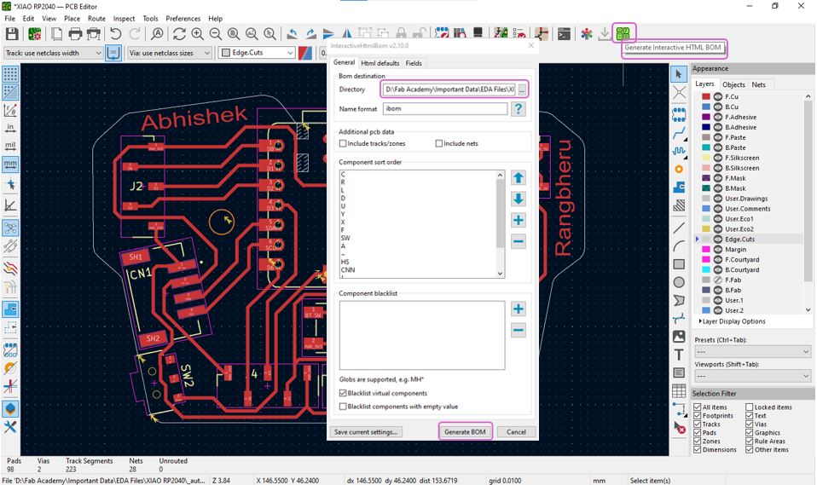Viewport: 817px width, 485px height.
Task: Add entry to component blacklist with plus
Action: pyautogui.click(x=519, y=309)
